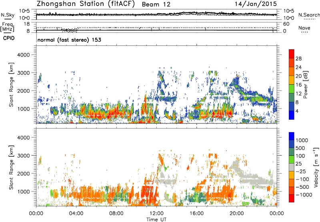The height and width of the screenshot is (222, 320).
Task: Click the "Velocity [m s-1]" color bar title
Action: click(x=316, y=167)
